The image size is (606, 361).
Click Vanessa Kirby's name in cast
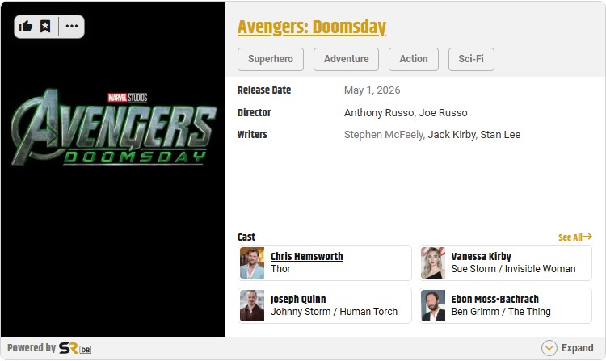[x=482, y=256]
